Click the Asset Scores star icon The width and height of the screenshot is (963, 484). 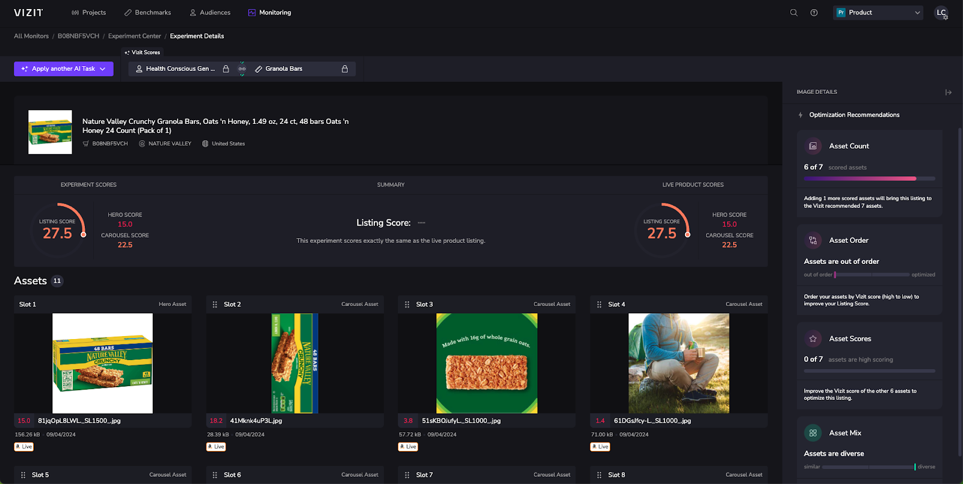tap(813, 339)
